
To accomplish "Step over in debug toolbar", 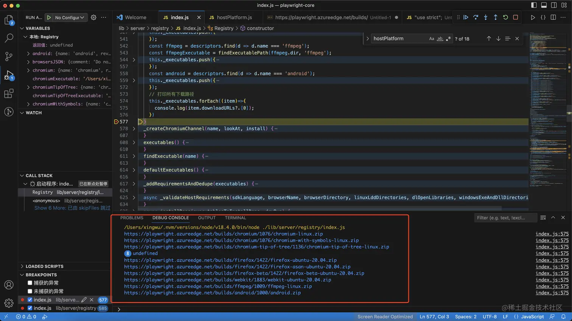I will click(476, 17).
